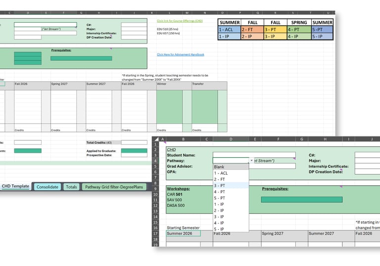Switch to the Consolidate sheet tab
Viewport: 380px width, 266px height.
click(47, 187)
